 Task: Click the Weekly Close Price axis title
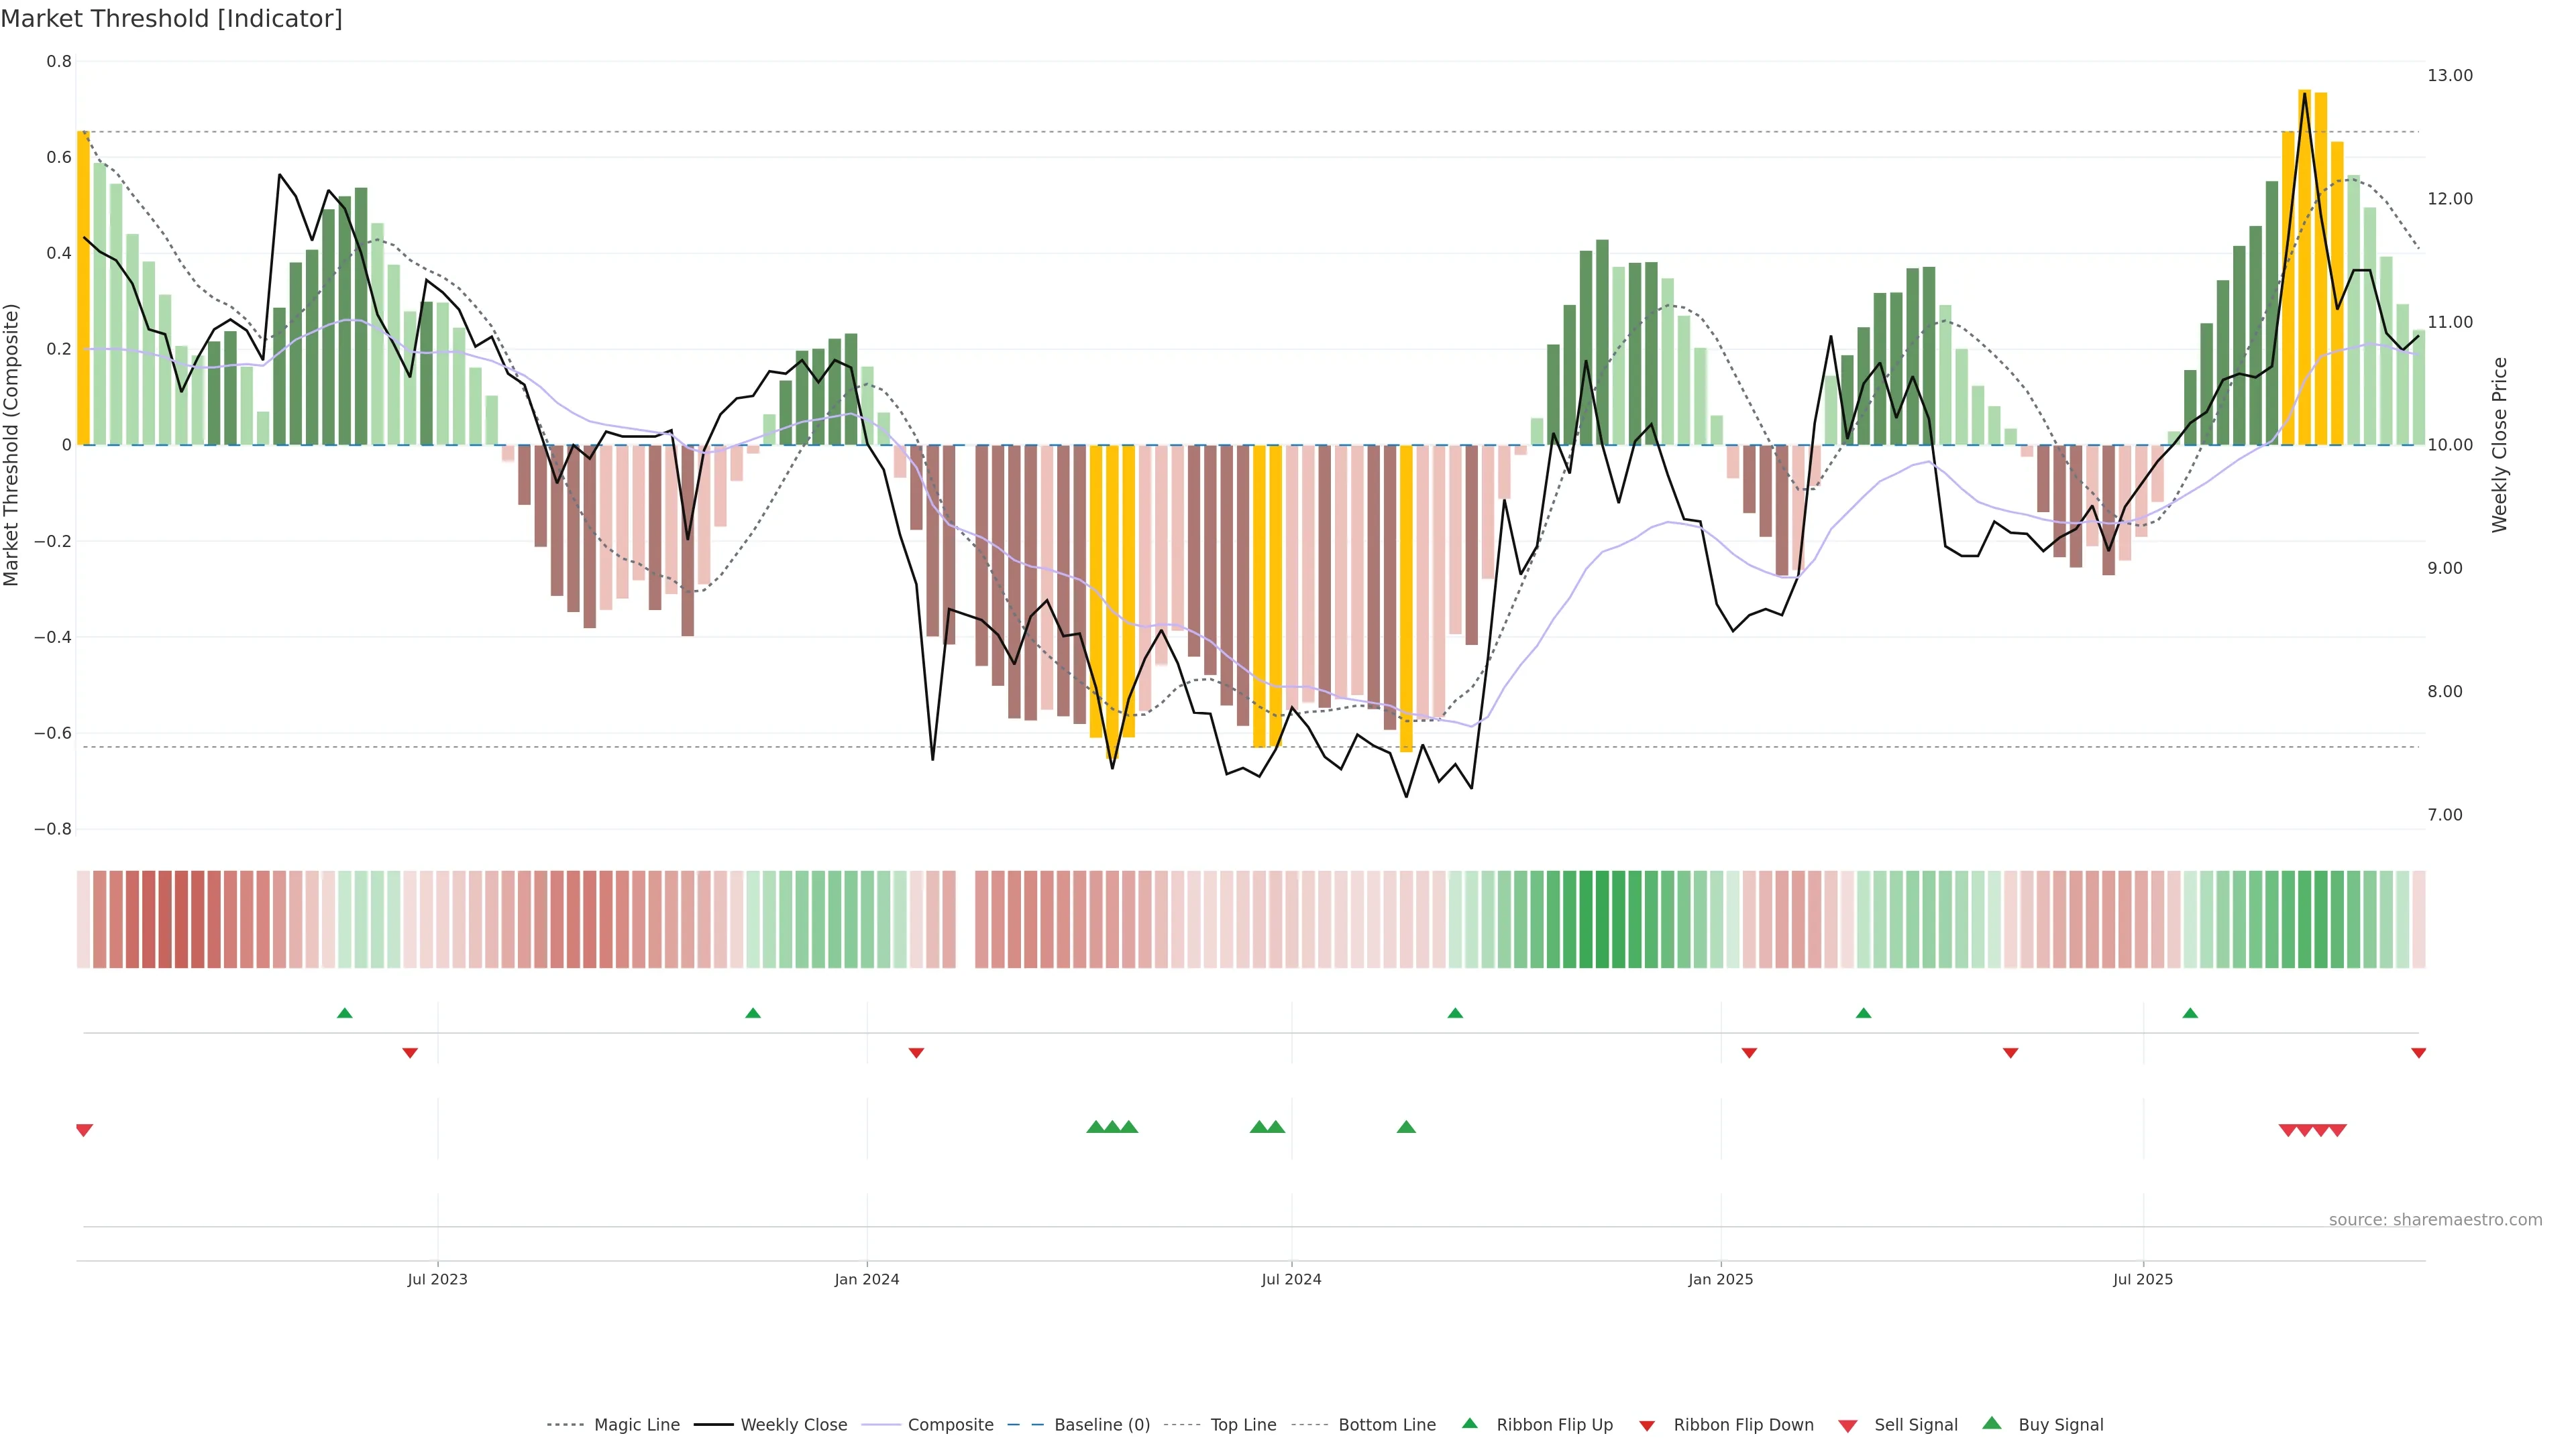point(2499,444)
